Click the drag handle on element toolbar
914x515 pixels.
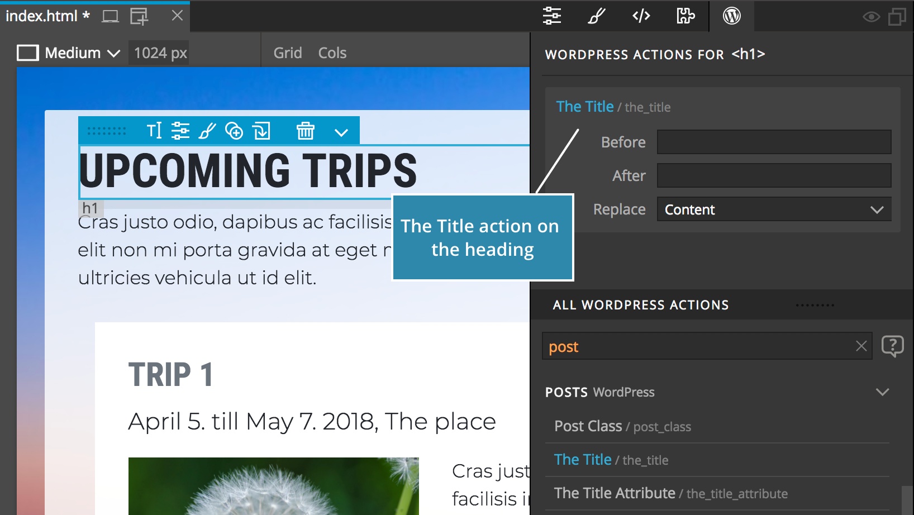click(106, 131)
